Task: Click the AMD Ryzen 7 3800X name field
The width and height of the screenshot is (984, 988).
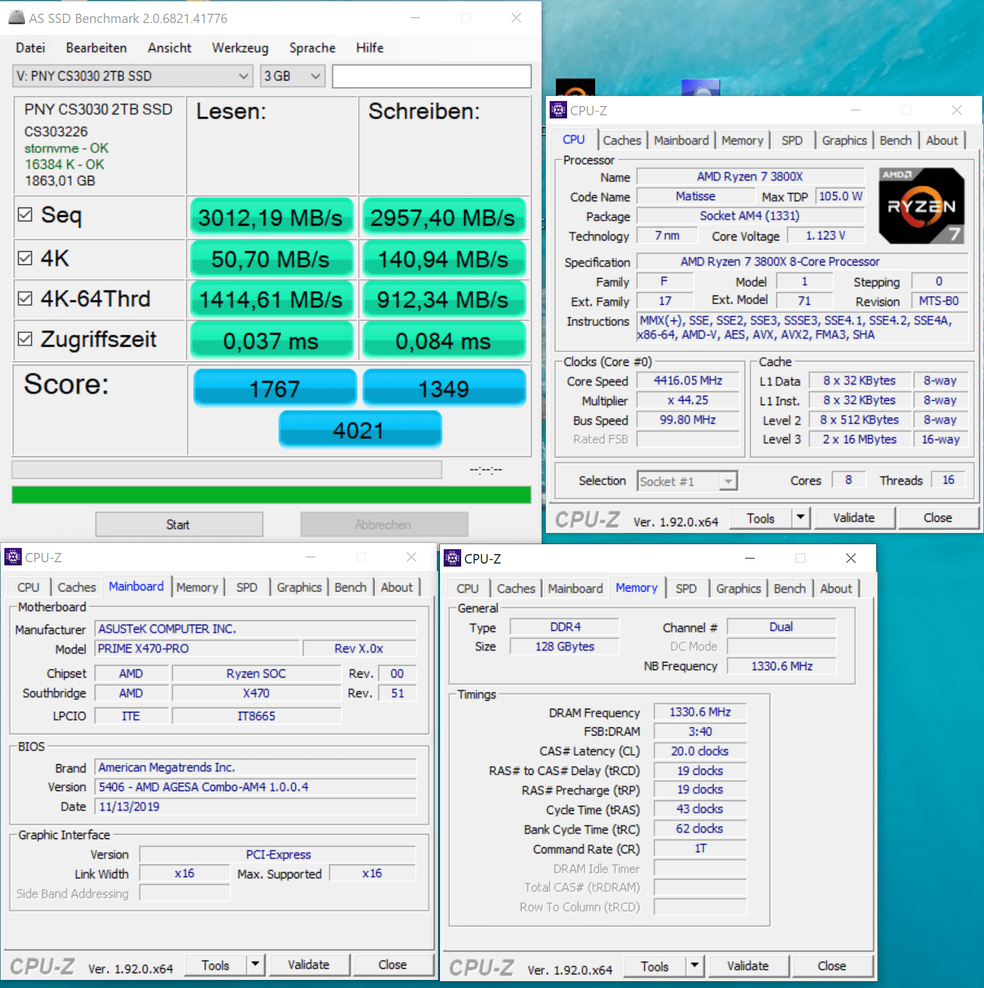Action: (750, 176)
